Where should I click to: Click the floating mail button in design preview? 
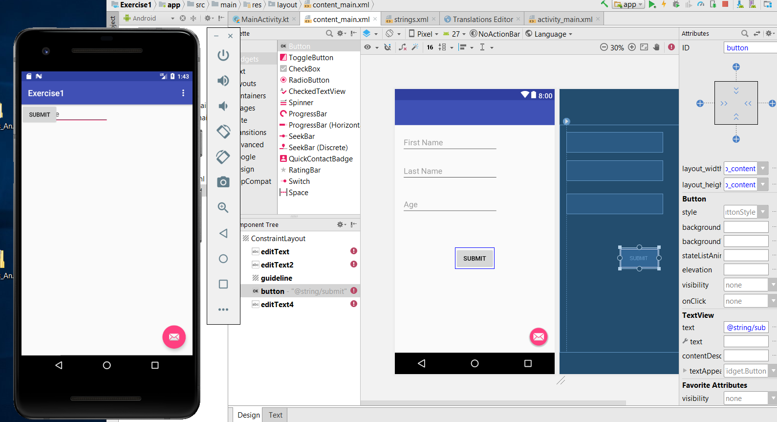click(539, 336)
